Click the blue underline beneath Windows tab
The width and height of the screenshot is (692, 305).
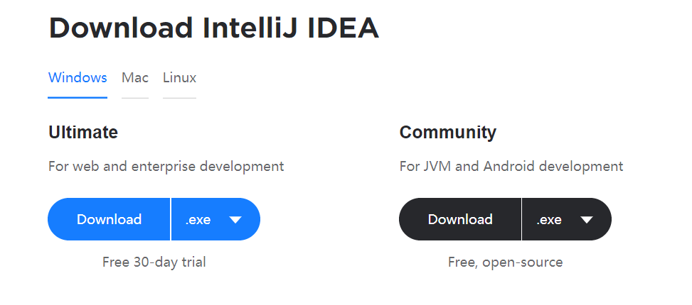78,97
